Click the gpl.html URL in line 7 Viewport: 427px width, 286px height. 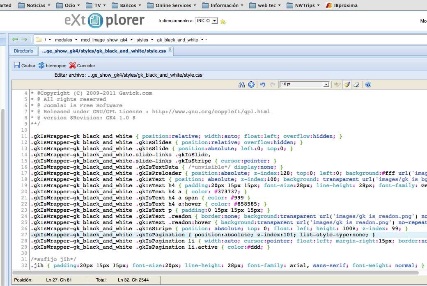tap(211, 112)
